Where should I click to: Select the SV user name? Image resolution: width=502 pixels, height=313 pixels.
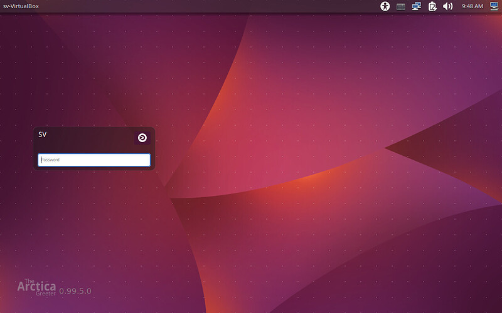(x=43, y=135)
